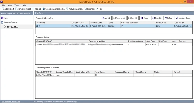Click the Activate License toolbar item
Screen dimensions: 194x103
click(x=75, y=9)
